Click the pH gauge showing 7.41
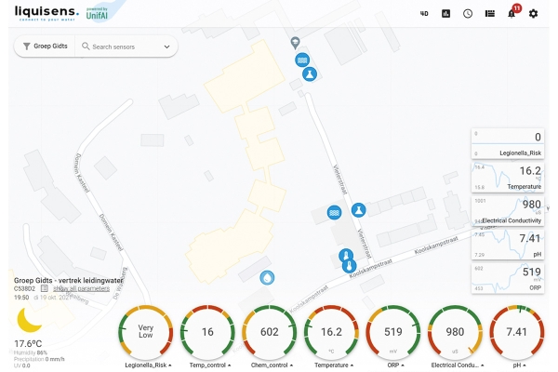 [x=517, y=332]
